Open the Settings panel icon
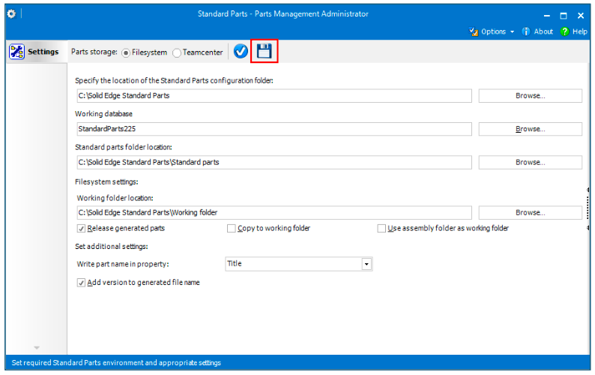 (16, 52)
